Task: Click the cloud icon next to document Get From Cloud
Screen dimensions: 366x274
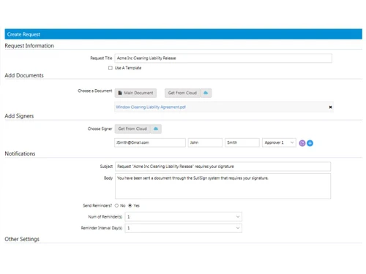Action: pos(206,93)
